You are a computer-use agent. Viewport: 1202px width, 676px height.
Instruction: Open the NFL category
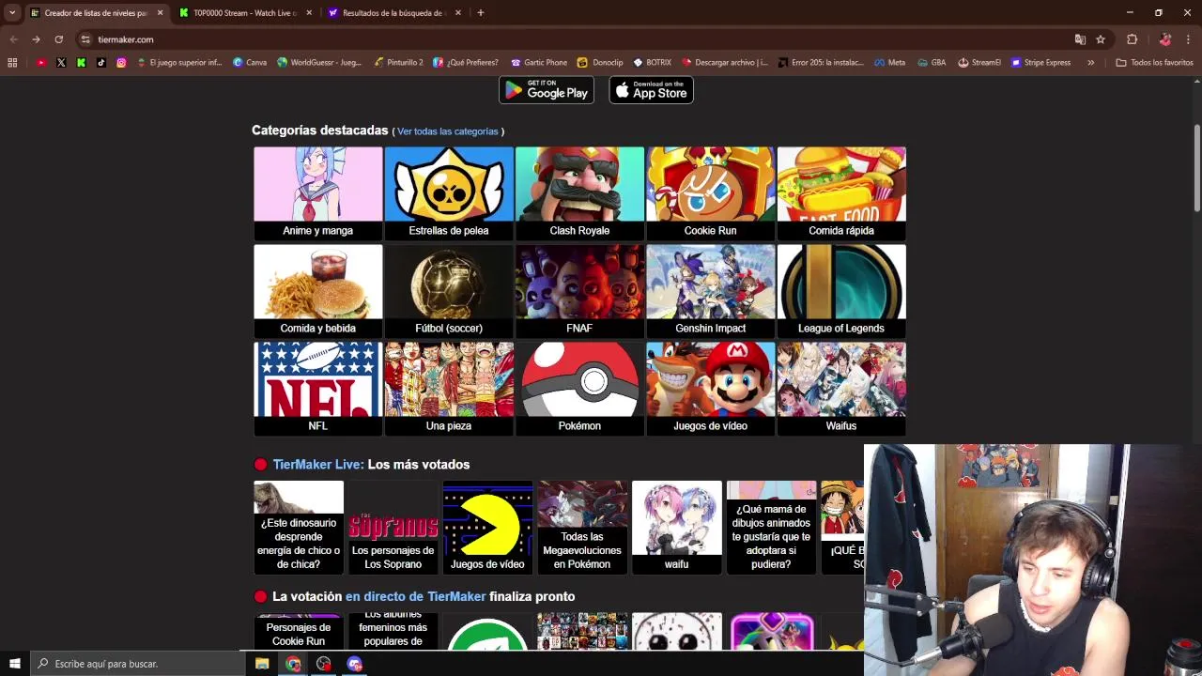pyautogui.click(x=318, y=389)
